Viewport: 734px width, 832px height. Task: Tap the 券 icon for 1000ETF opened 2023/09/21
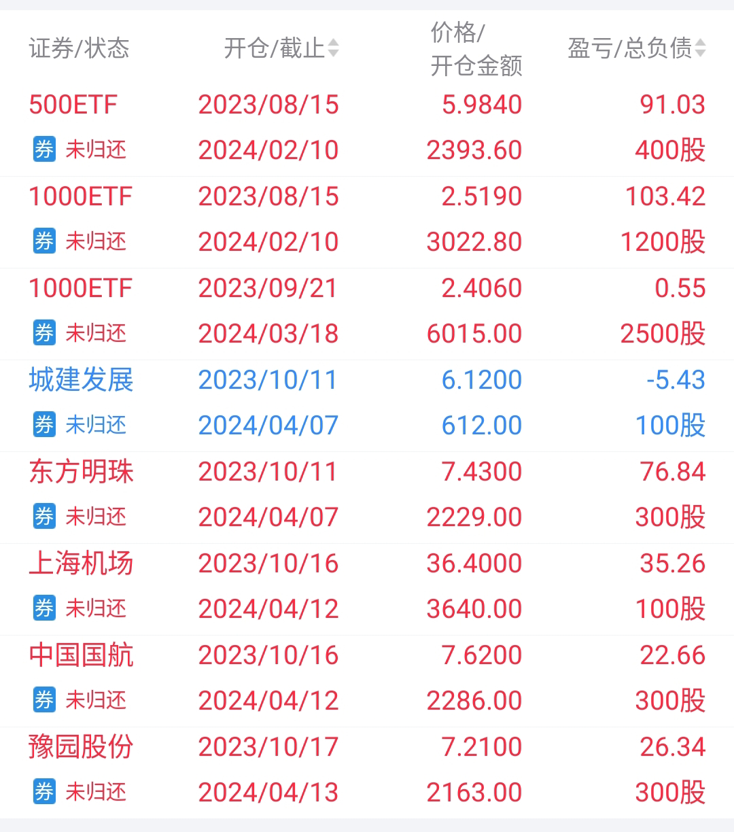(44, 333)
